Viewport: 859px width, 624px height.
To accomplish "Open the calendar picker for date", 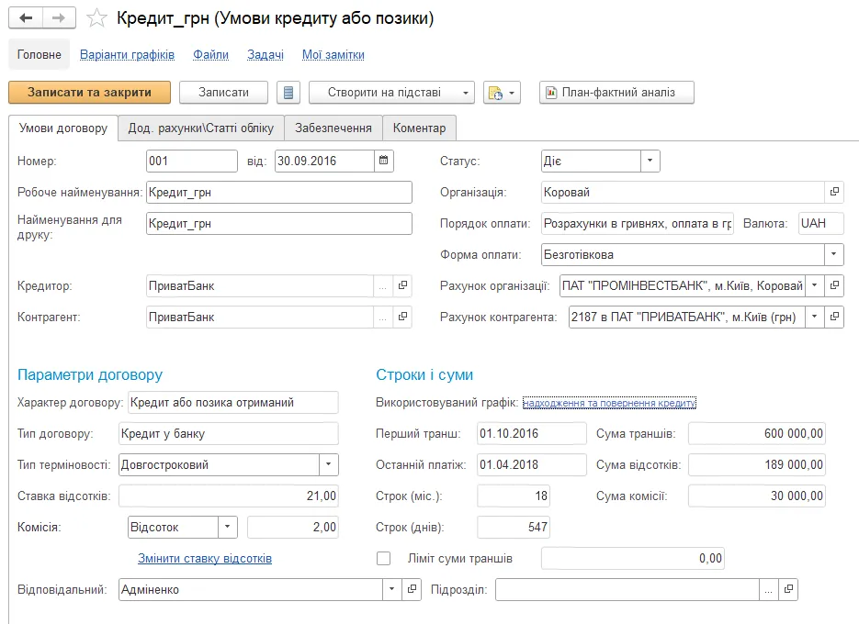I will (x=383, y=161).
